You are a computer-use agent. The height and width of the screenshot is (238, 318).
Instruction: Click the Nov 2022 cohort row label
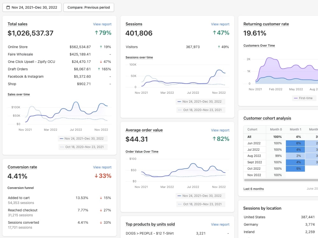(x=254, y=175)
